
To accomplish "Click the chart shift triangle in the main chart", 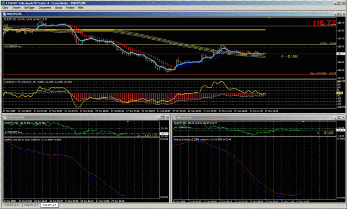I will coord(269,18).
